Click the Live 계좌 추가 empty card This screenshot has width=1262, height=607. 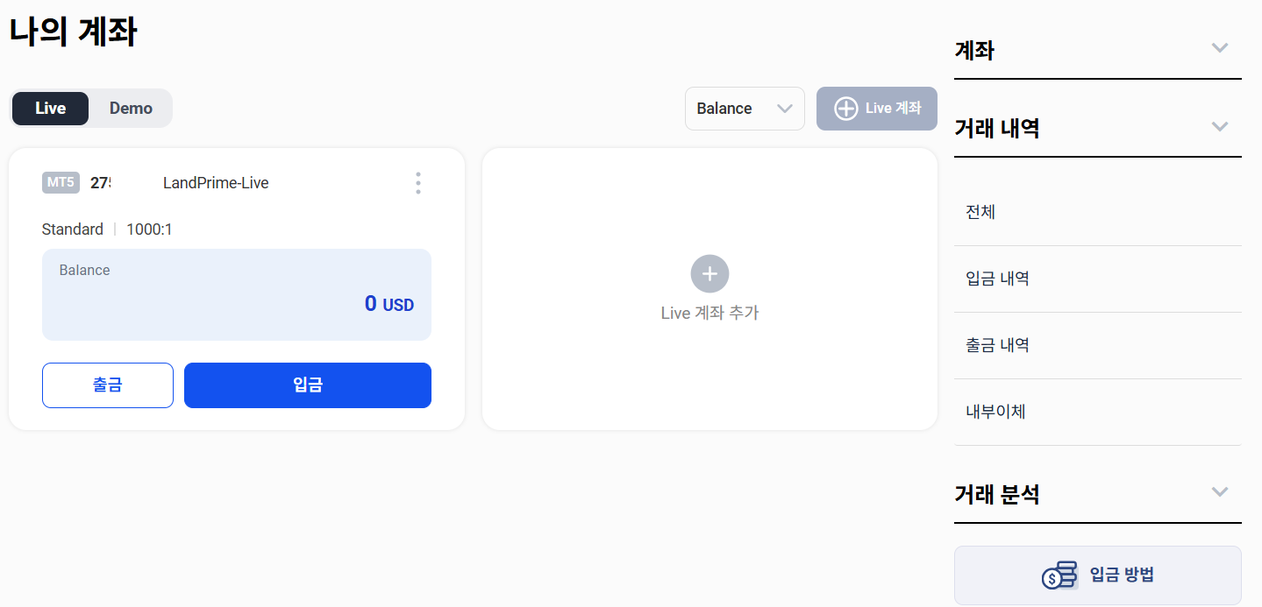pos(709,289)
